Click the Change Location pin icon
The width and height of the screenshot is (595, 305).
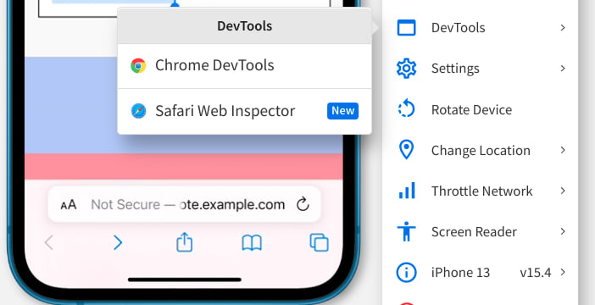click(406, 150)
